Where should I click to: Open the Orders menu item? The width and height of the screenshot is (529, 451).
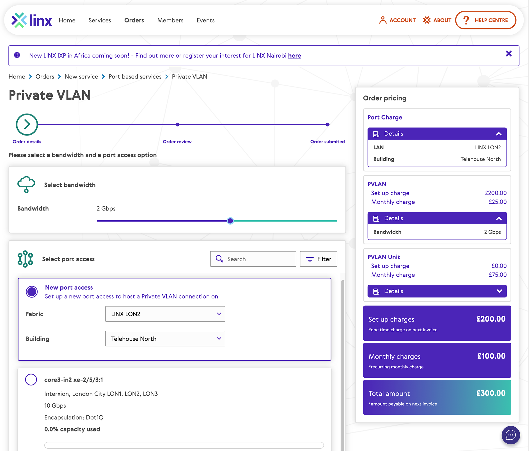(x=134, y=20)
